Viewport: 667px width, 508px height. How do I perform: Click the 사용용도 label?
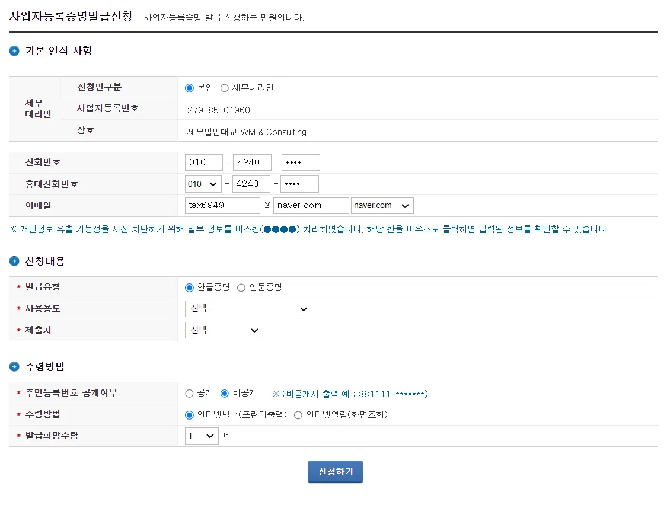43,308
